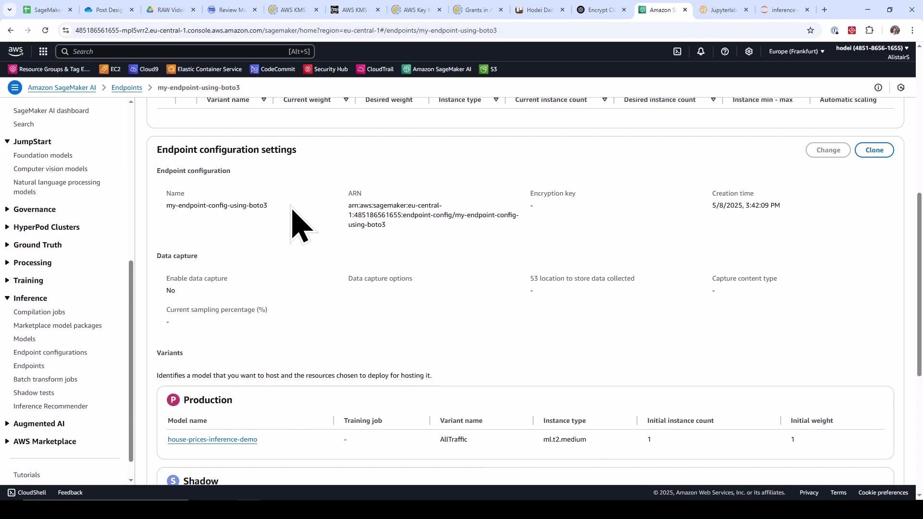This screenshot has height=519, width=923.
Task: Open the CloudTrail favorite shortcut
Action: click(x=375, y=69)
